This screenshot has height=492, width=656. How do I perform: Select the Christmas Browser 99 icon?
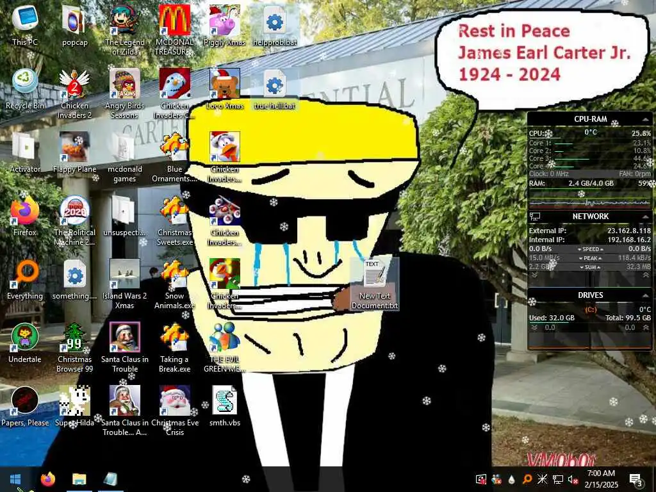(x=74, y=348)
